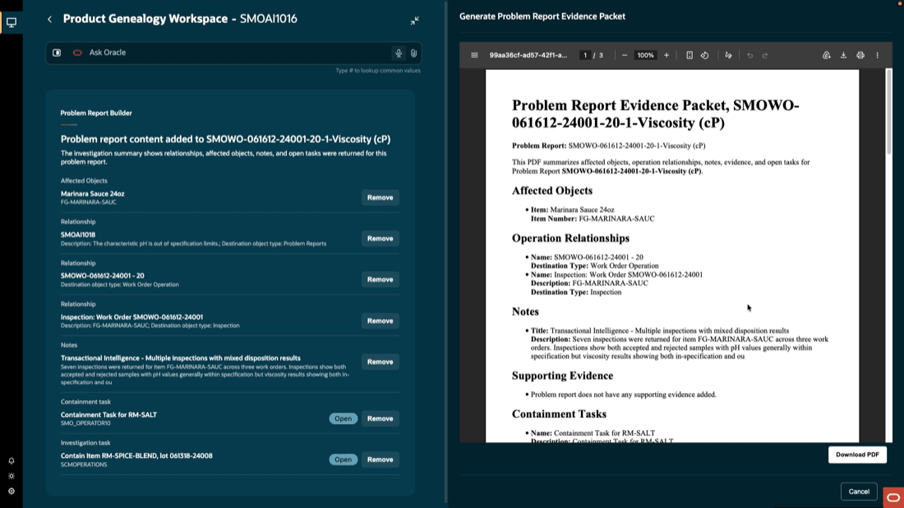Click Containment Tasks heading in PDF

(x=559, y=414)
